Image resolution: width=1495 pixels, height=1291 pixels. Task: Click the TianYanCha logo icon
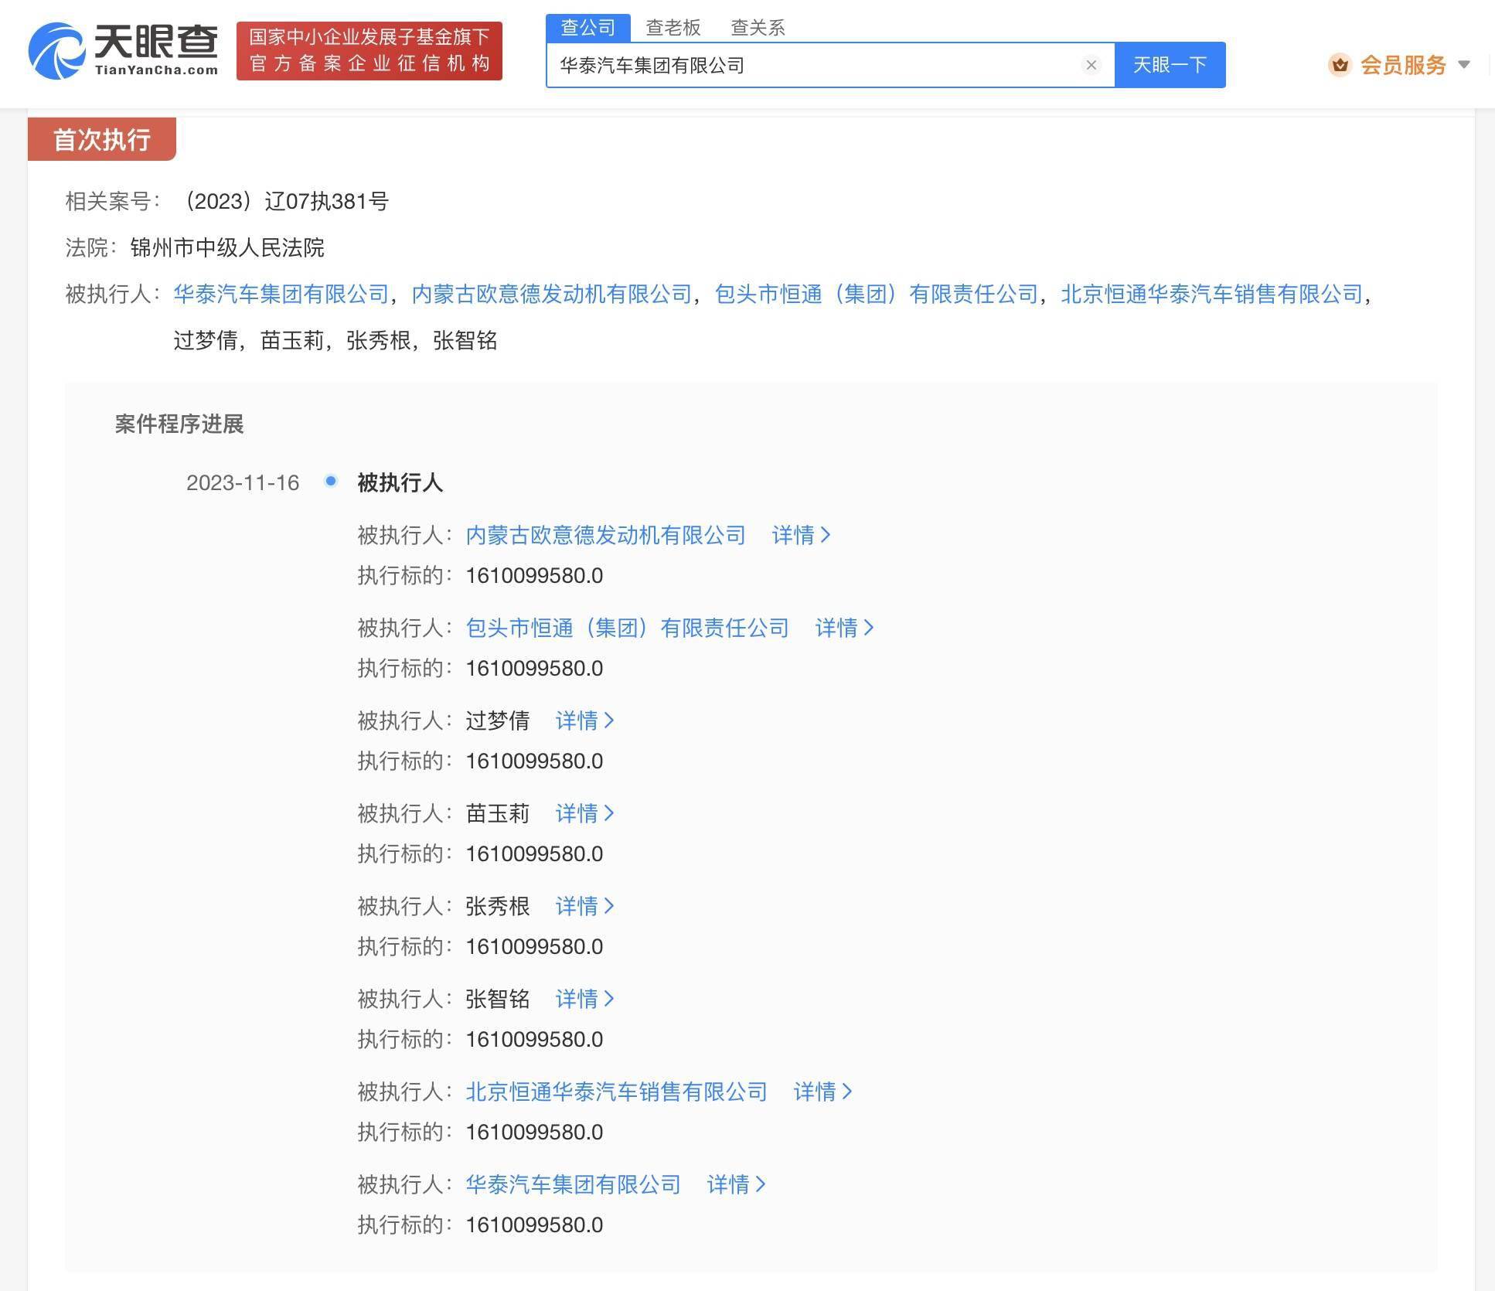(x=56, y=51)
